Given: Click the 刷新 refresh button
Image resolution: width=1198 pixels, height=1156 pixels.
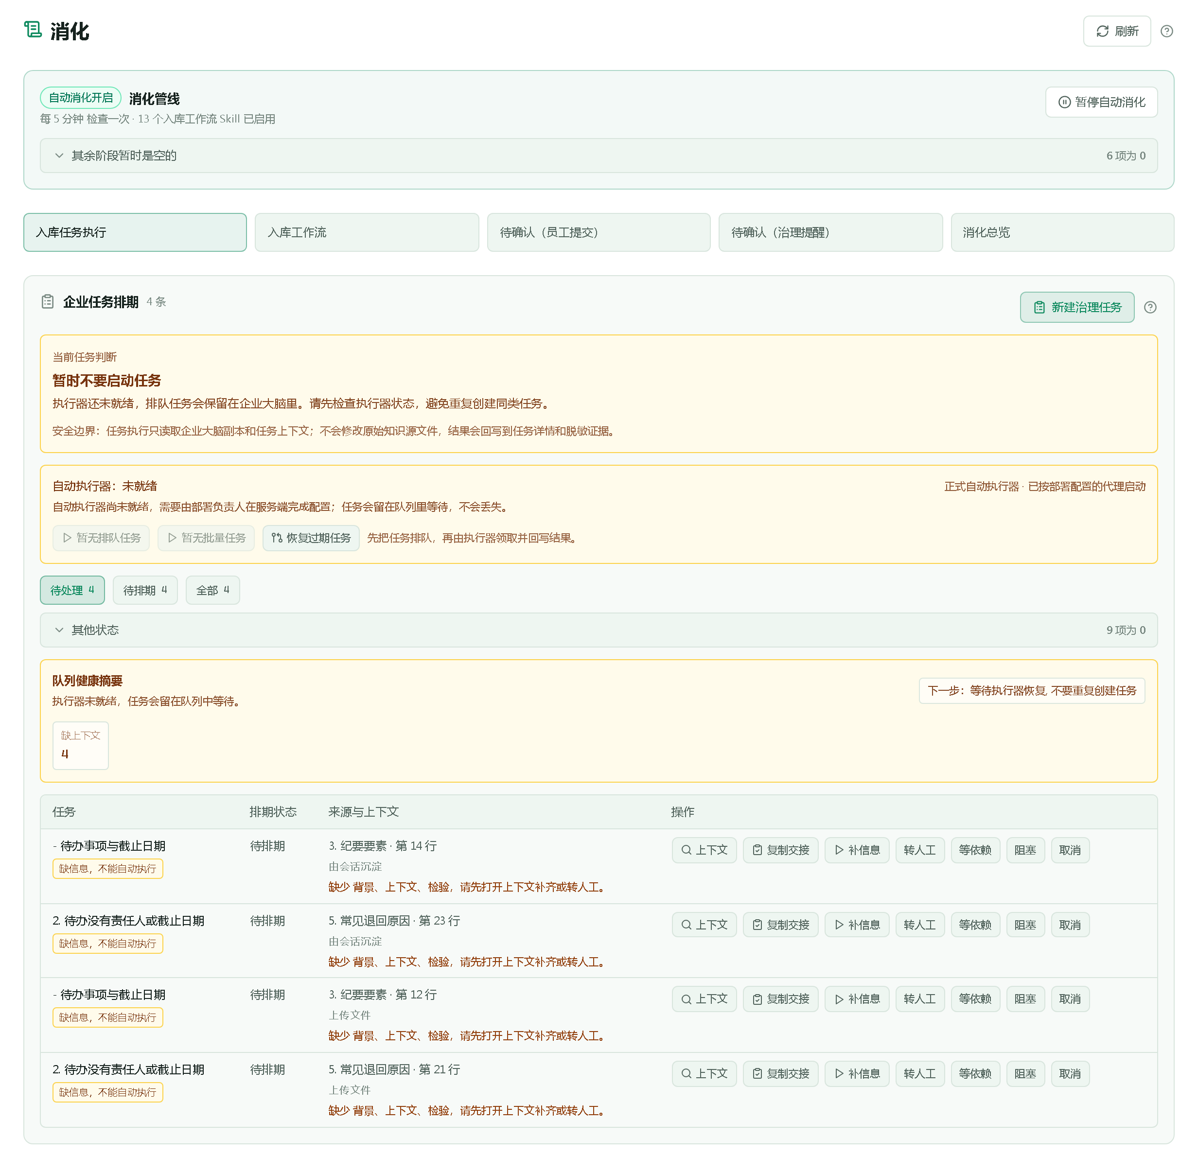Looking at the screenshot, I should [1117, 31].
